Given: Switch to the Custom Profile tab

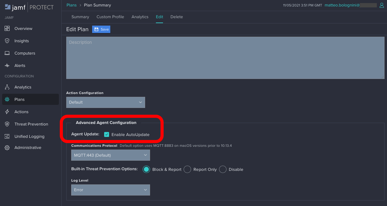Looking at the screenshot, I should pyautogui.click(x=110, y=17).
